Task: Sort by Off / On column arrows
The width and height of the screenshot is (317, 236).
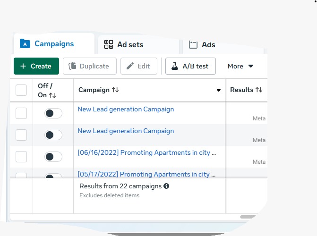Action: 52,95
